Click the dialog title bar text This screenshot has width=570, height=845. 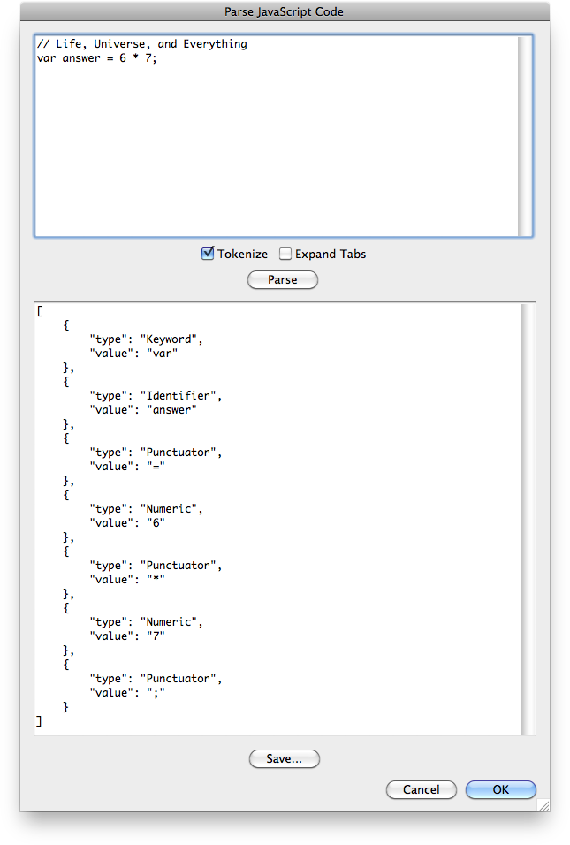coord(285,11)
